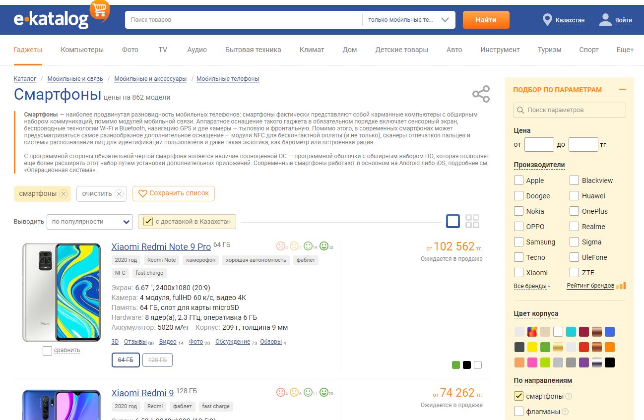Click the e-katalog shopping cart logo
Image resolution: width=644 pixels, height=420 pixels.
click(99, 10)
